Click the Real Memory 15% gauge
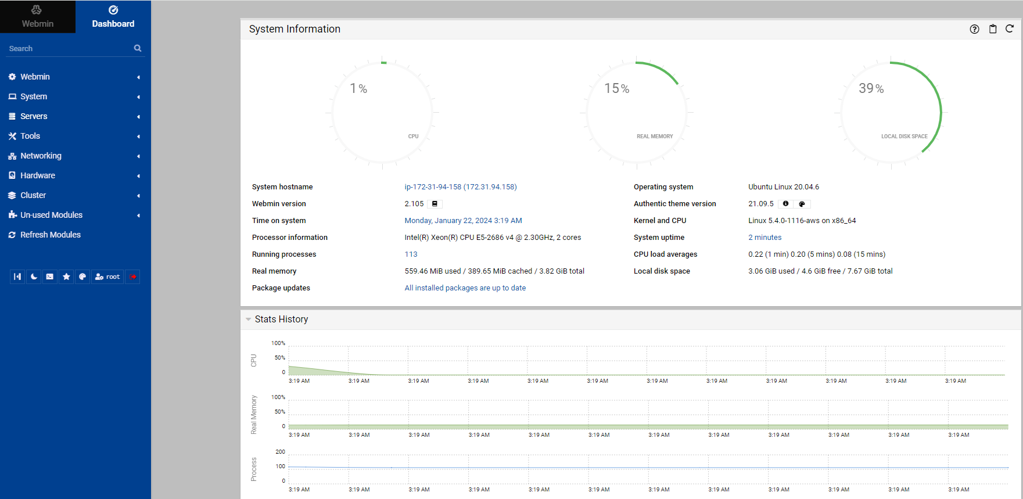1023x499 pixels. click(x=637, y=113)
